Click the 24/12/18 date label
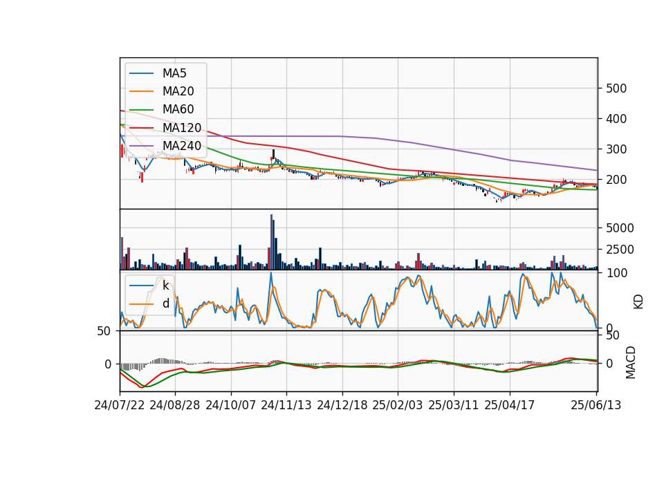The height and width of the screenshot is (477, 664). coord(342,405)
